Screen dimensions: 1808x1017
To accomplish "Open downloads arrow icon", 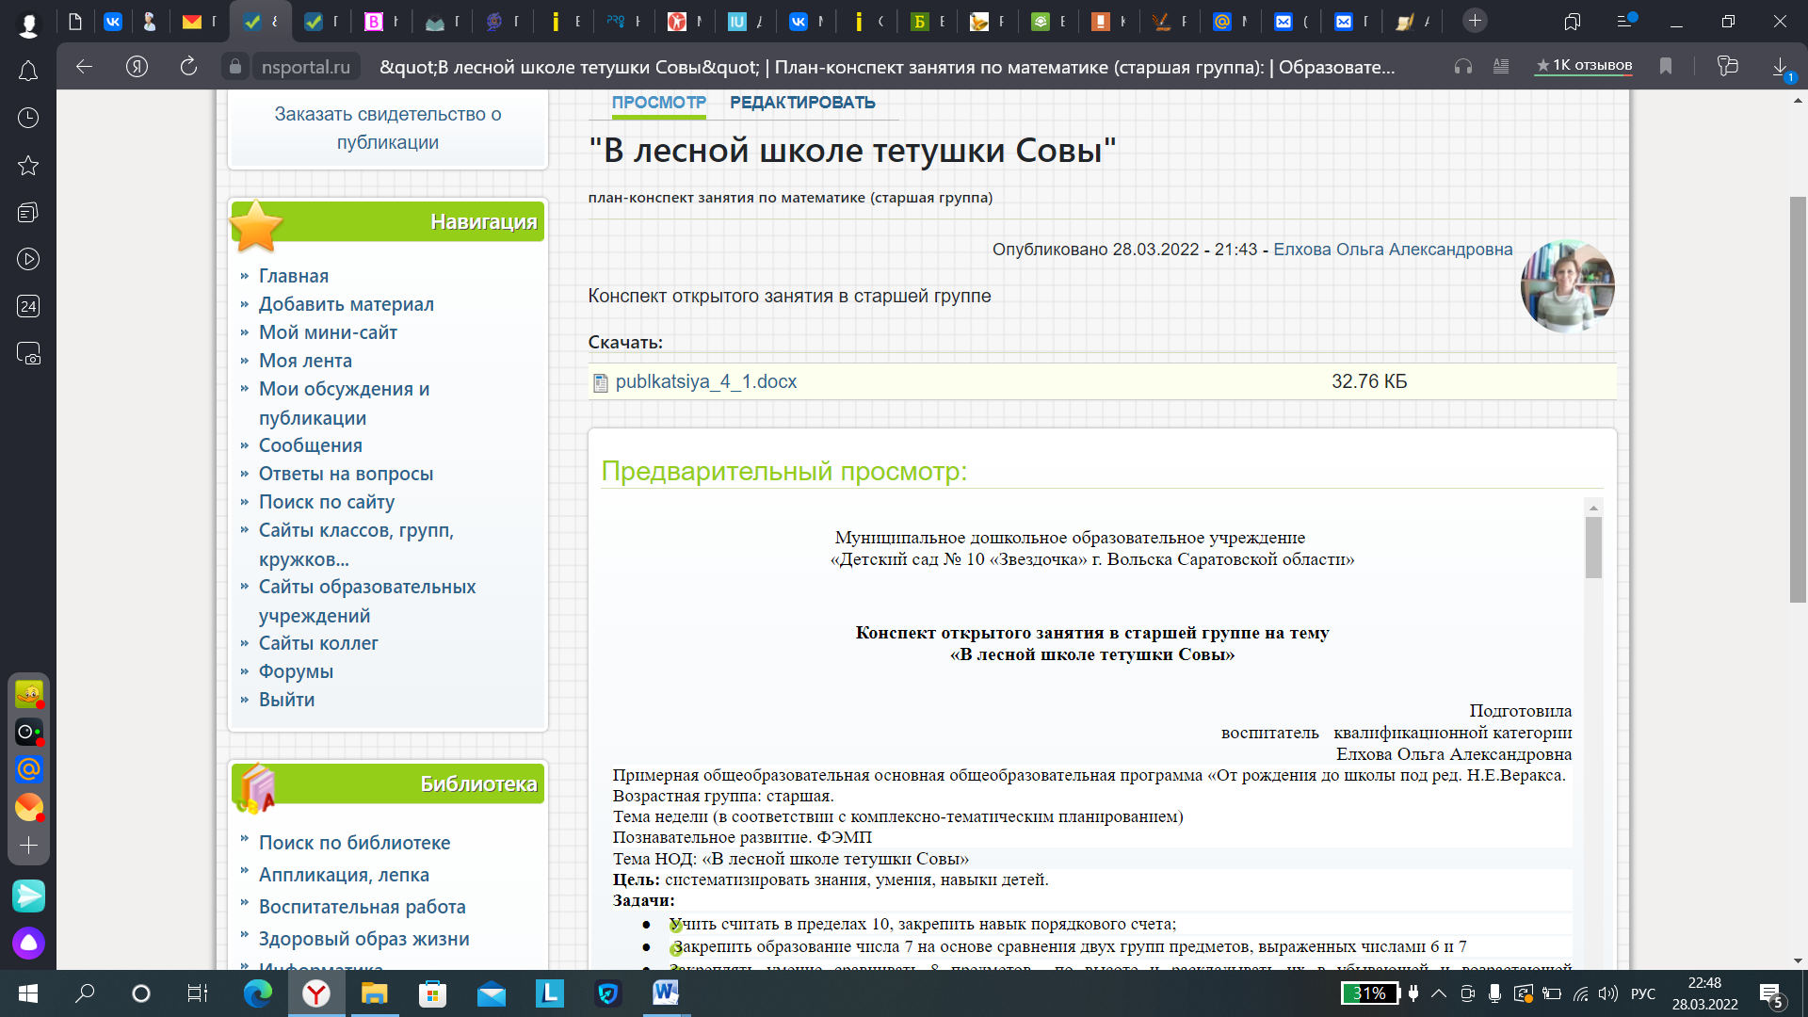I will (1780, 66).
